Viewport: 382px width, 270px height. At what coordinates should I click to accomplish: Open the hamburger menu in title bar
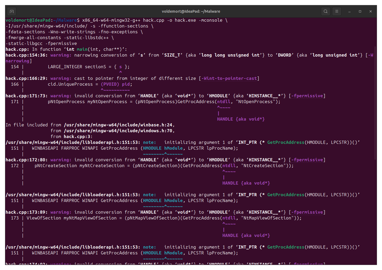pos(337,11)
